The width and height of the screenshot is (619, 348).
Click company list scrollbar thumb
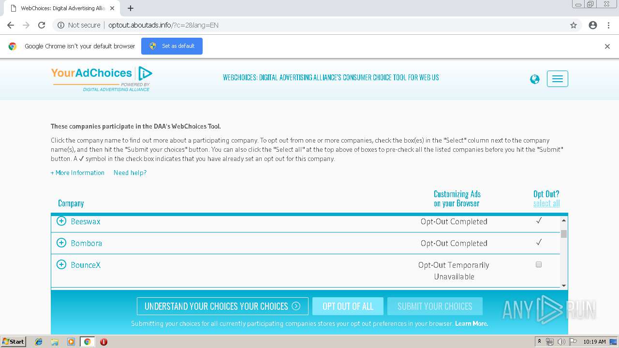pos(564,234)
